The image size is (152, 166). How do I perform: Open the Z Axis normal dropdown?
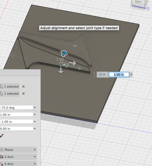(18, 157)
